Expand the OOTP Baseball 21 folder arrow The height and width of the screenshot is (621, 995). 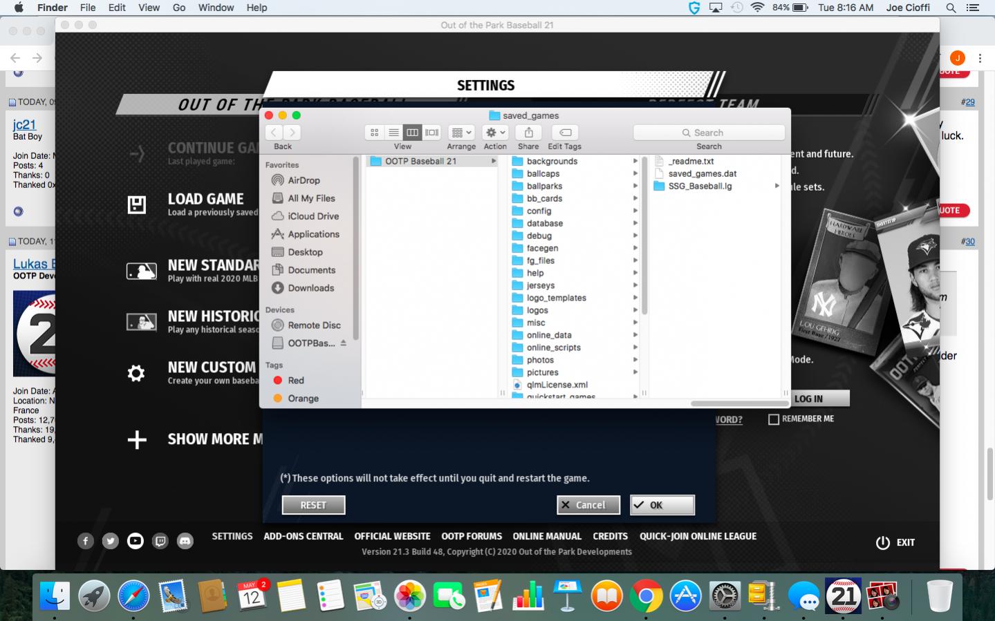tap(493, 161)
